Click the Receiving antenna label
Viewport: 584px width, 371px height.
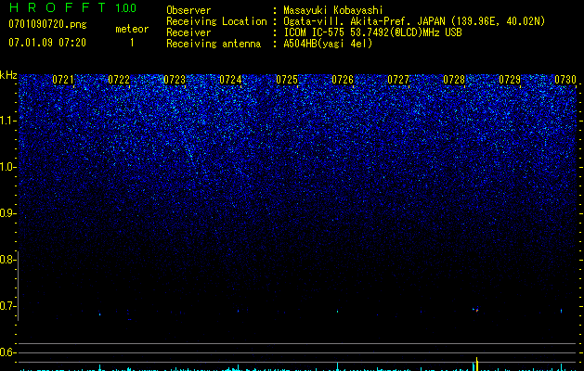214,44
